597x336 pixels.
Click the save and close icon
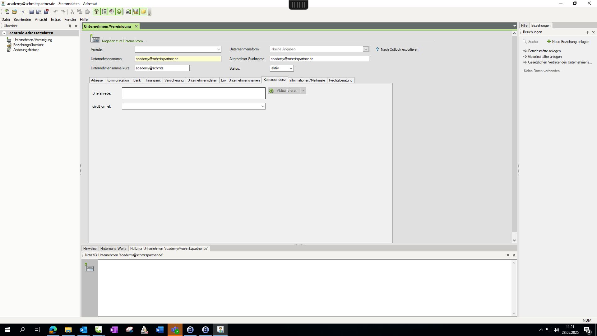pyautogui.click(x=46, y=12)
